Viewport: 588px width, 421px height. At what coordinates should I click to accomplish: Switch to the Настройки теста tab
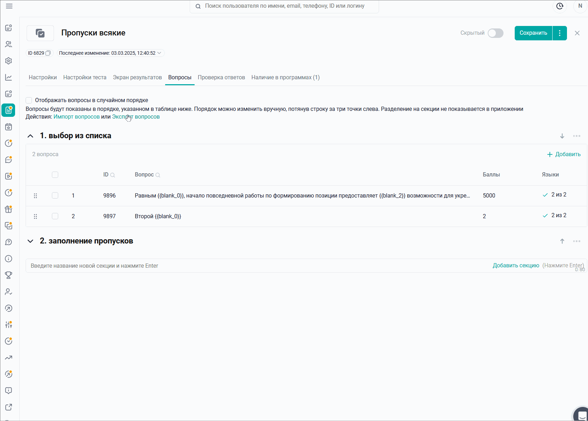pyautogui.click(x=85, y=77)
